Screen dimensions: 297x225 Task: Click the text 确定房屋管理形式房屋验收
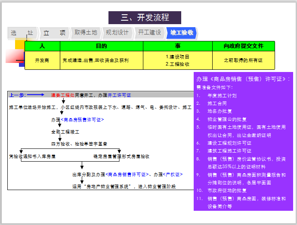pos(121,156)
